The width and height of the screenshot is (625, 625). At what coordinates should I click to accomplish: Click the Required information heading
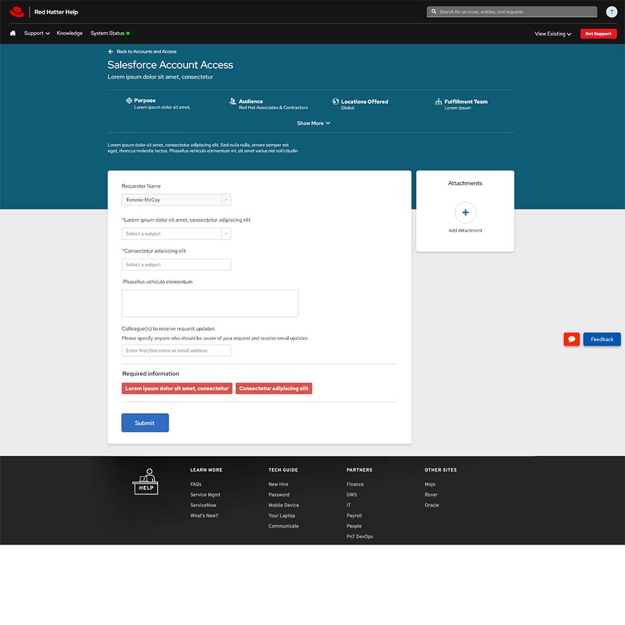tap(150, 374)
